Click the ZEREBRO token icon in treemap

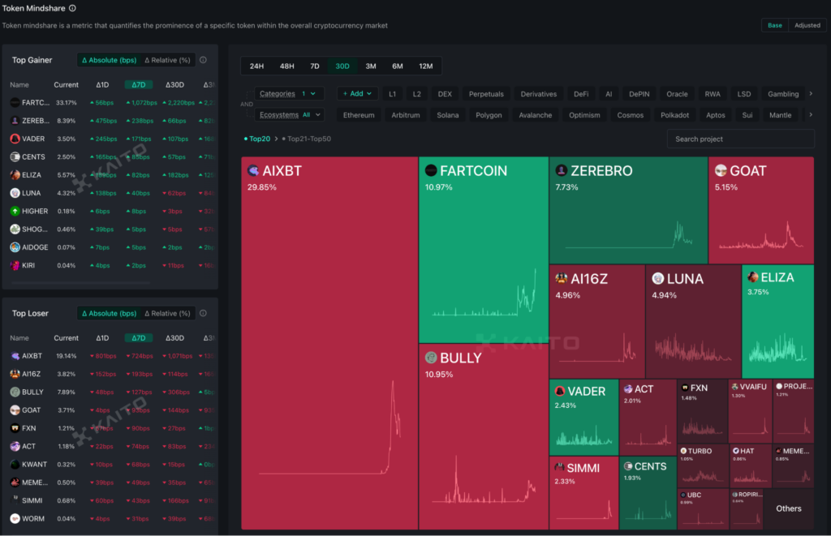(562, 170)
